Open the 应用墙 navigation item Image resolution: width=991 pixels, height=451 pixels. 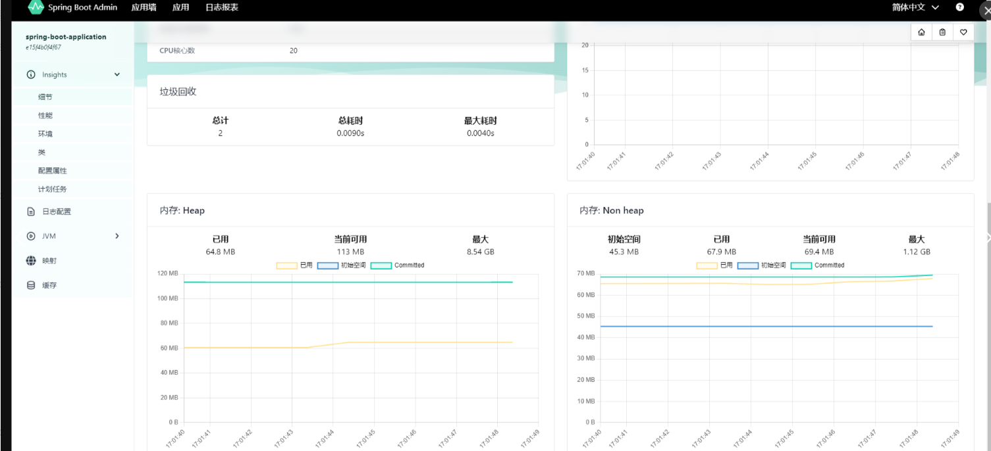pyautogui.click(x=144, y=7)
